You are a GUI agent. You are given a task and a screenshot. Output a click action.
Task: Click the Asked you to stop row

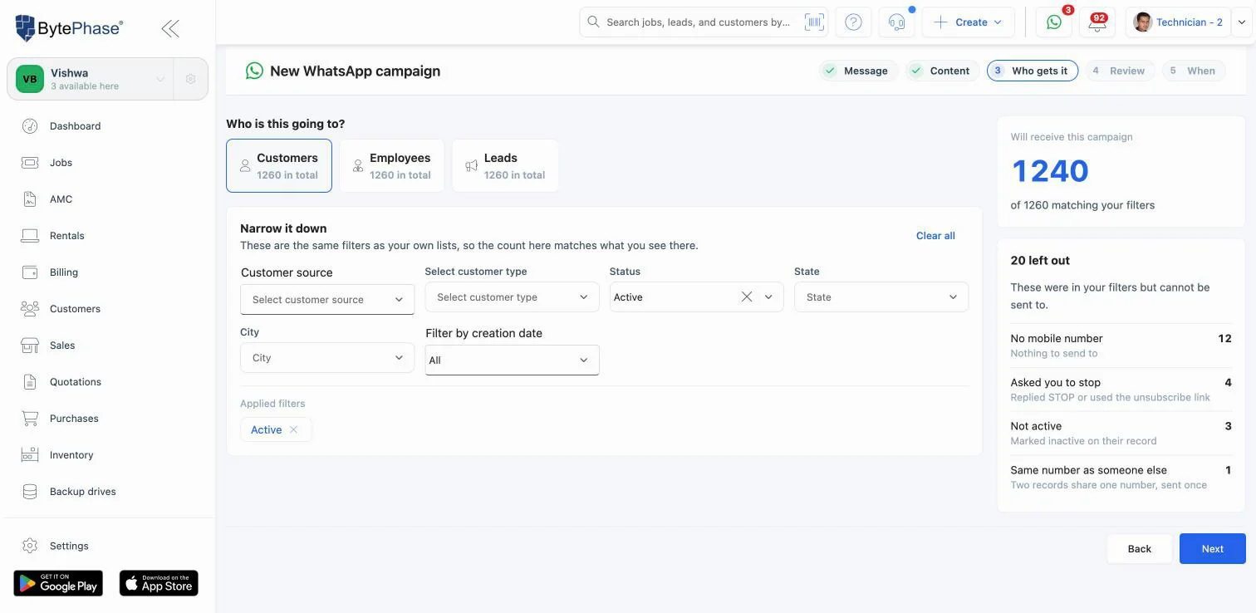click(x=1121, y=390)
